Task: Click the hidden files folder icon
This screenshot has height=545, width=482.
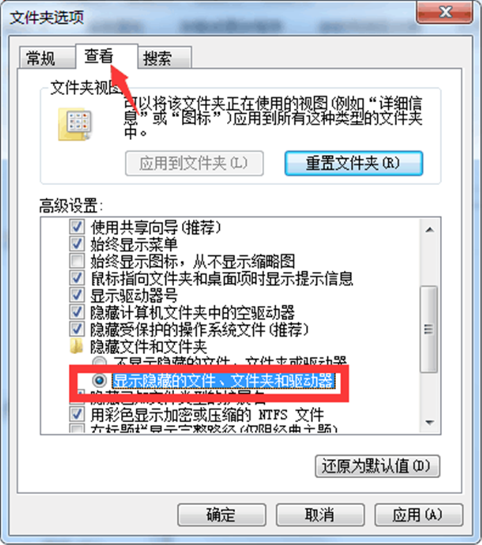Action: pos(76,346)
